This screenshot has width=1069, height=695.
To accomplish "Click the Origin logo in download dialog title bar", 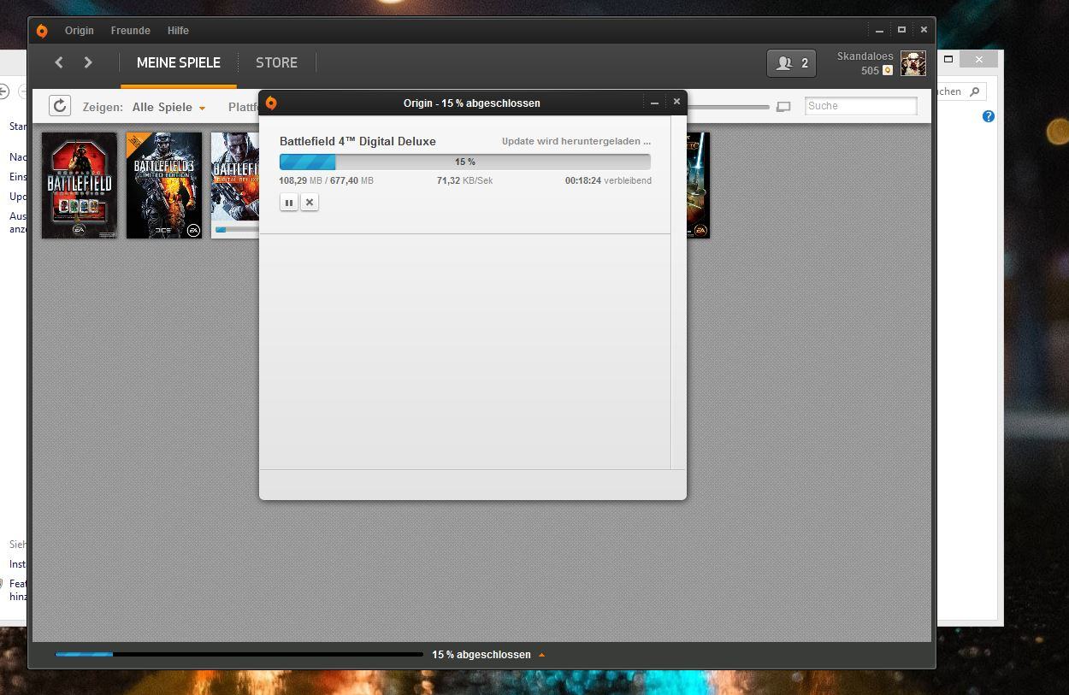I will [271, 103].
